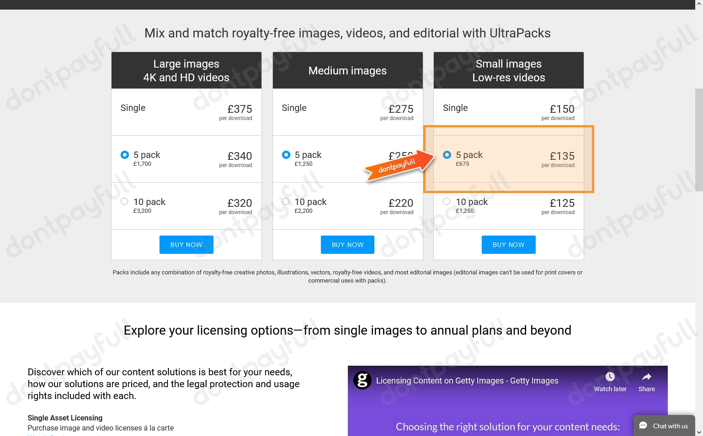This screenshot has width=703, height=436.
Task: Buy now the Large images pack
Action: click(186, 245)
